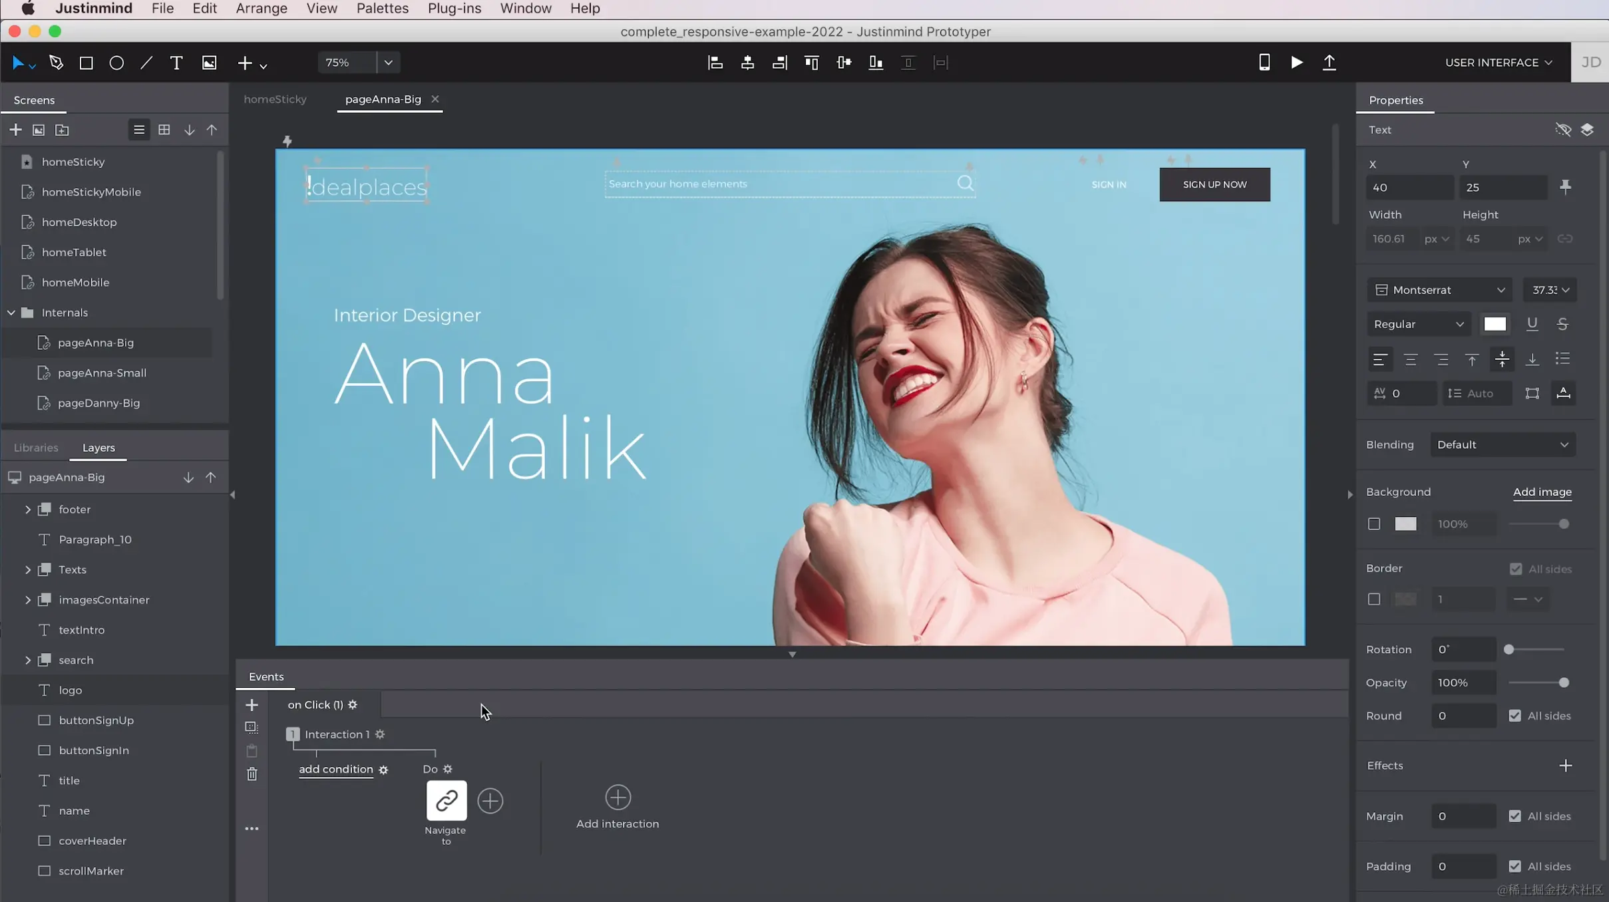The height and width of the screenshot is (902, 1609).
Task: Open the Montserrat font dropdown
Action: [1439, 290]
